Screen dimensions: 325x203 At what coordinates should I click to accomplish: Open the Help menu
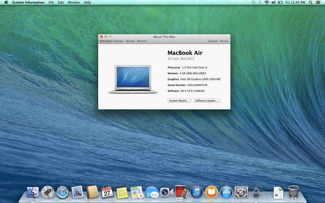[x=87, y=2]
